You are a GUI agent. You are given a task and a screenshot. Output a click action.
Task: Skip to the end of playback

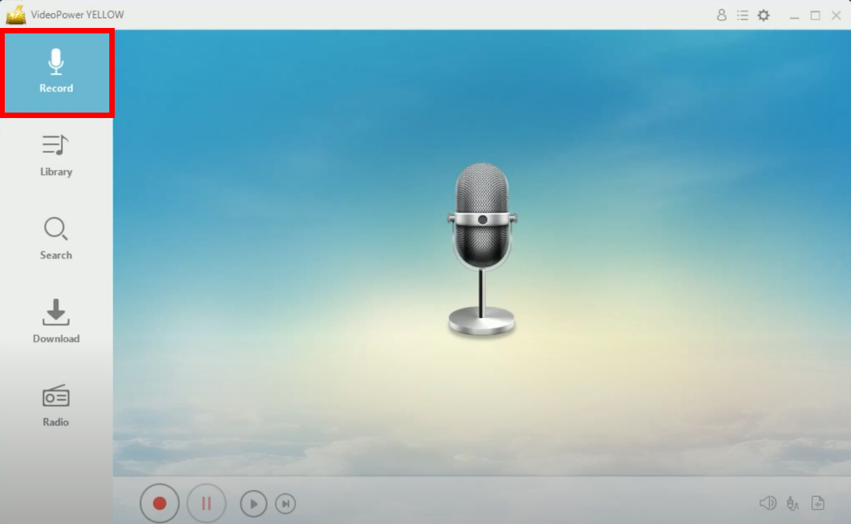click(285, 504)
